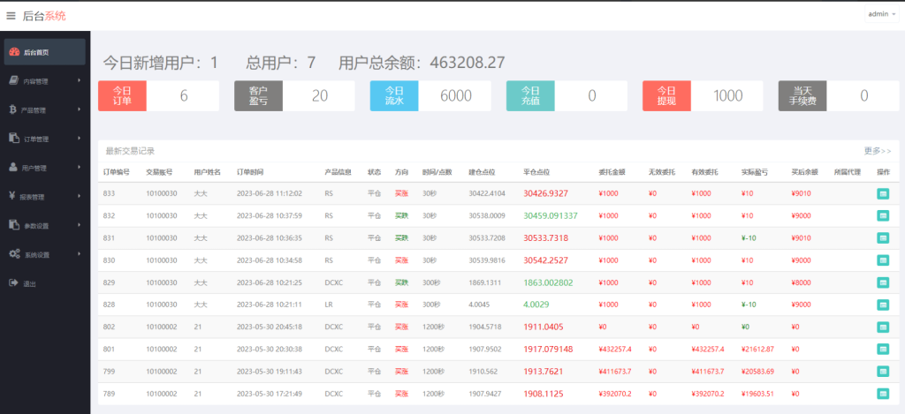The width and height of the screenshot is (905, 414).
Task: Click the 当天手续费 grey tile
Action: point(802,95)
